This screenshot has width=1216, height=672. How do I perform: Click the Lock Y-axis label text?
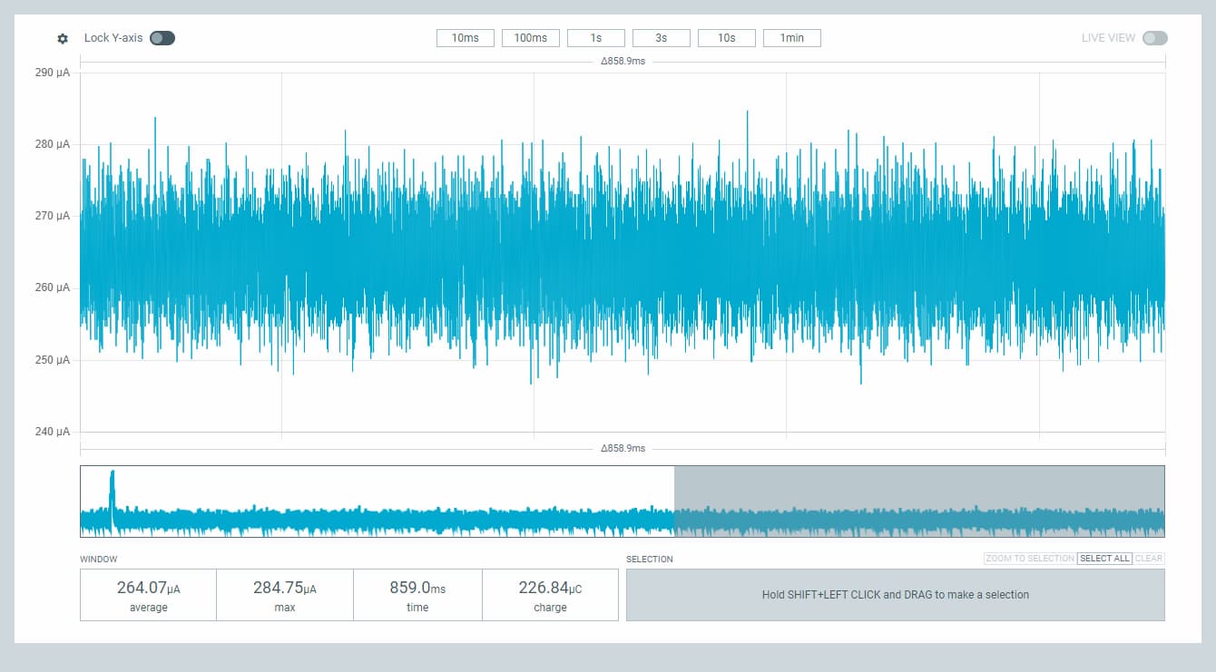[113, 38]
